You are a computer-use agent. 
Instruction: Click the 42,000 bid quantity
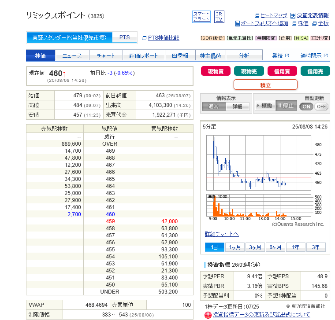pos(169,221)
